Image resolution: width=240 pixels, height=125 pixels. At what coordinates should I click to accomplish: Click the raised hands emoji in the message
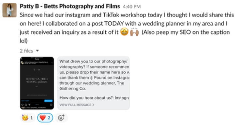click(x=134, y=32)
